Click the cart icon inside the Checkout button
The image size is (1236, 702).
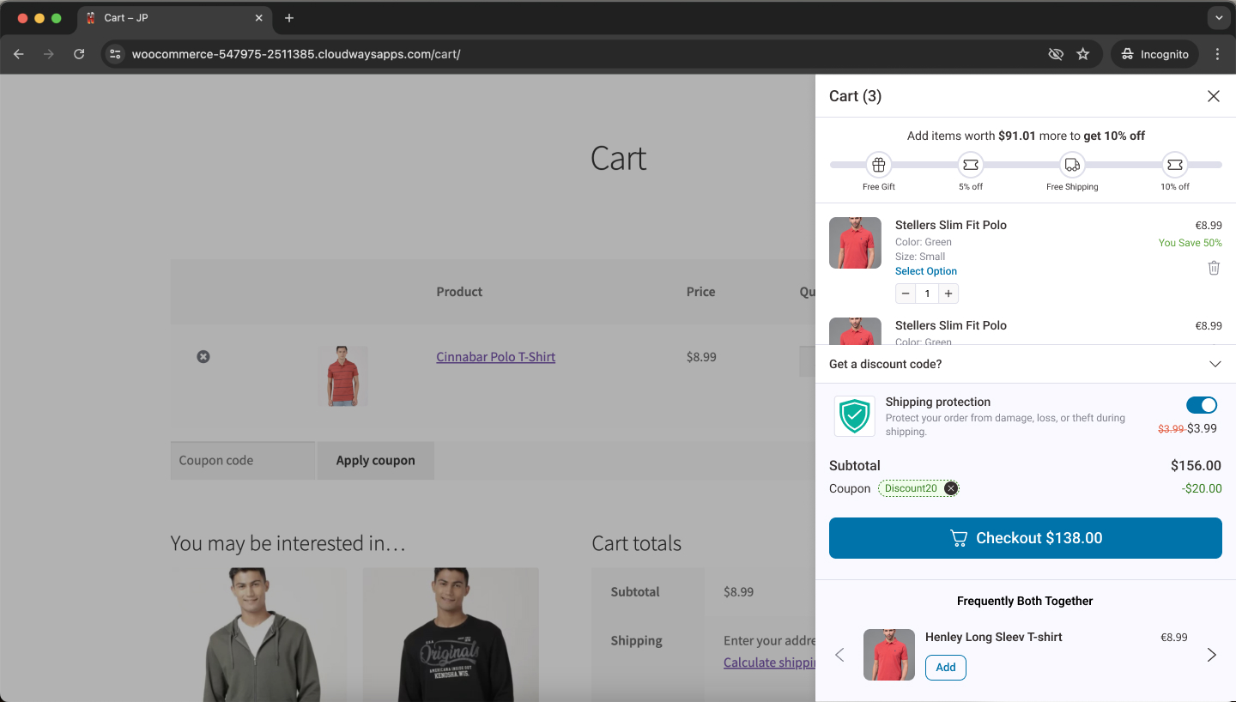click(958, 537)
